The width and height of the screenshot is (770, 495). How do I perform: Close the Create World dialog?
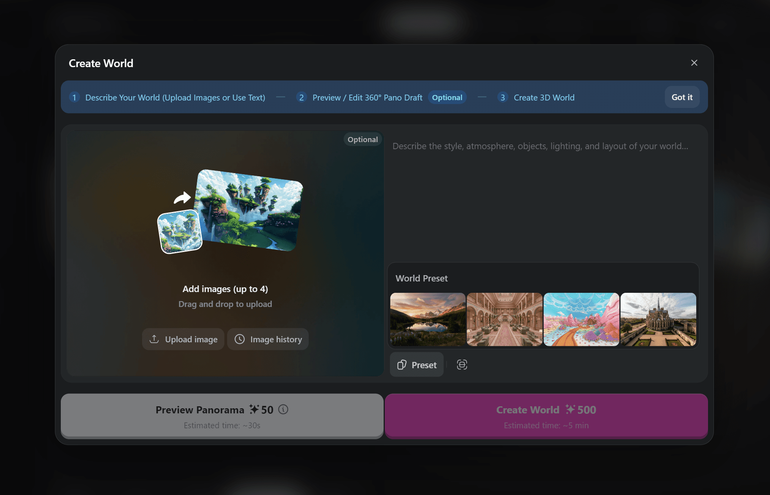[x=694, y=63]
